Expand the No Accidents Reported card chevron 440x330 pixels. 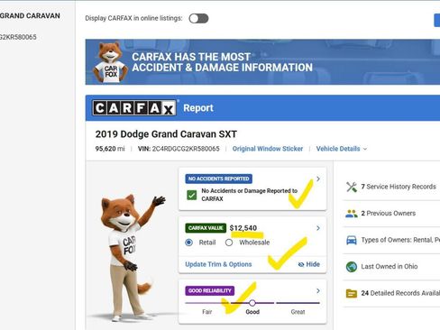click(x=318, y=179)
